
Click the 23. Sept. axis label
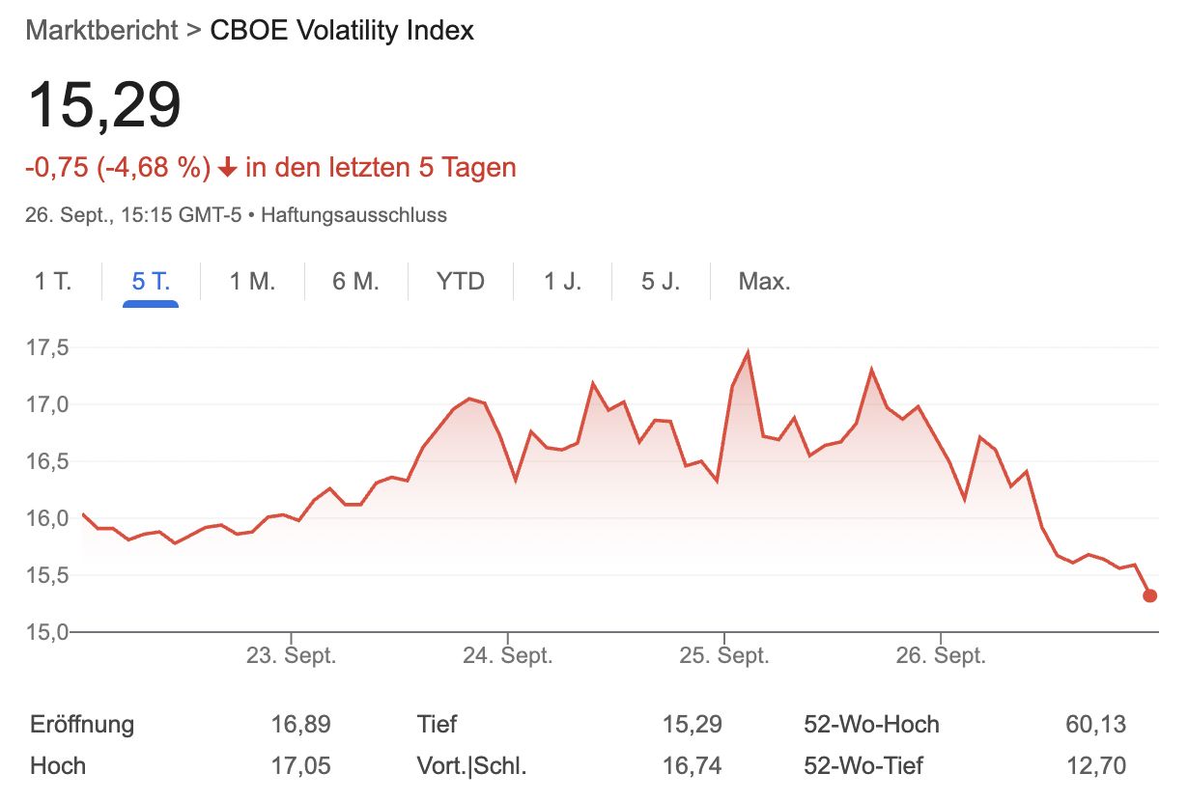[291, 656]
